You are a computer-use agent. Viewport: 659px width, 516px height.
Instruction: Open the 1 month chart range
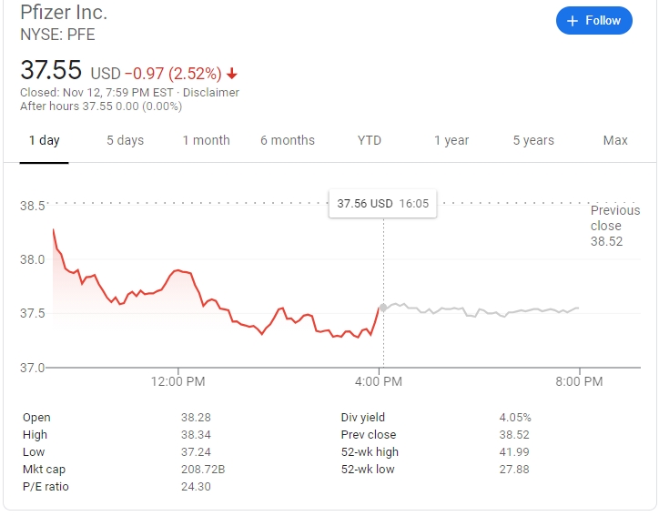pos(206,140)
